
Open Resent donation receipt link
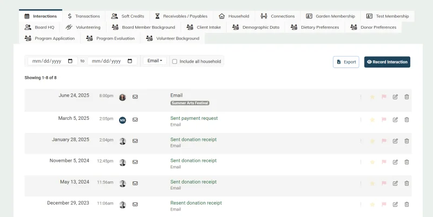point(196,203)
